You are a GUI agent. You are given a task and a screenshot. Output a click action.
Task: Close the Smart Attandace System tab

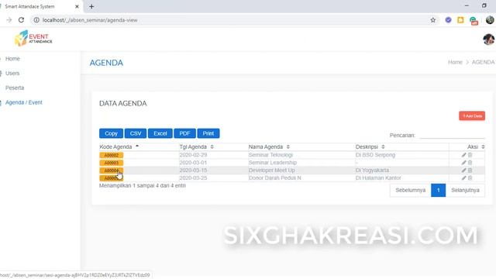point(77,6)
